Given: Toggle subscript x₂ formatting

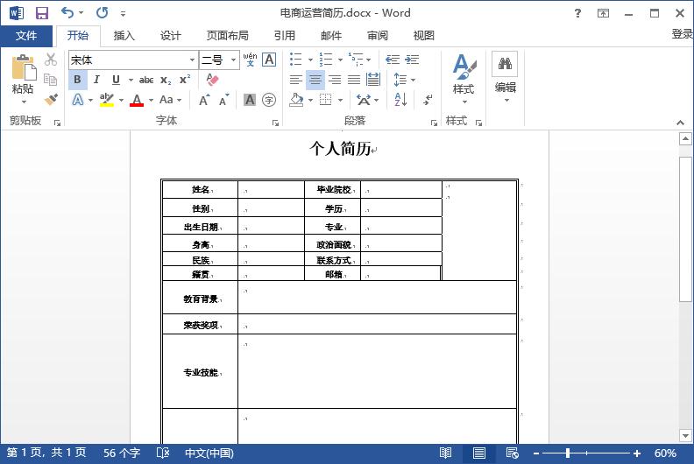Looking at the screenshot, I should (x=166, y=80).
